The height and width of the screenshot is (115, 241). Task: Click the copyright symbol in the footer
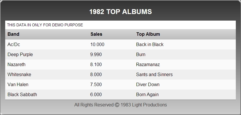[117, 105]
